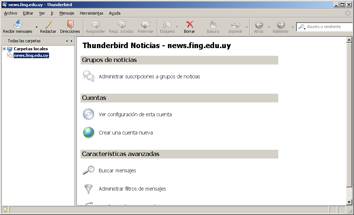
Task: Open the Etiqueta dropdown arrow
Action: pyautogui.click(x=177, y=27)
